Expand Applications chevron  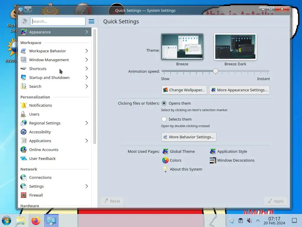pos(87,141)
